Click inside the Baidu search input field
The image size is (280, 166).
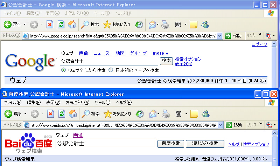pyautogui.click(x=106, y=144)
